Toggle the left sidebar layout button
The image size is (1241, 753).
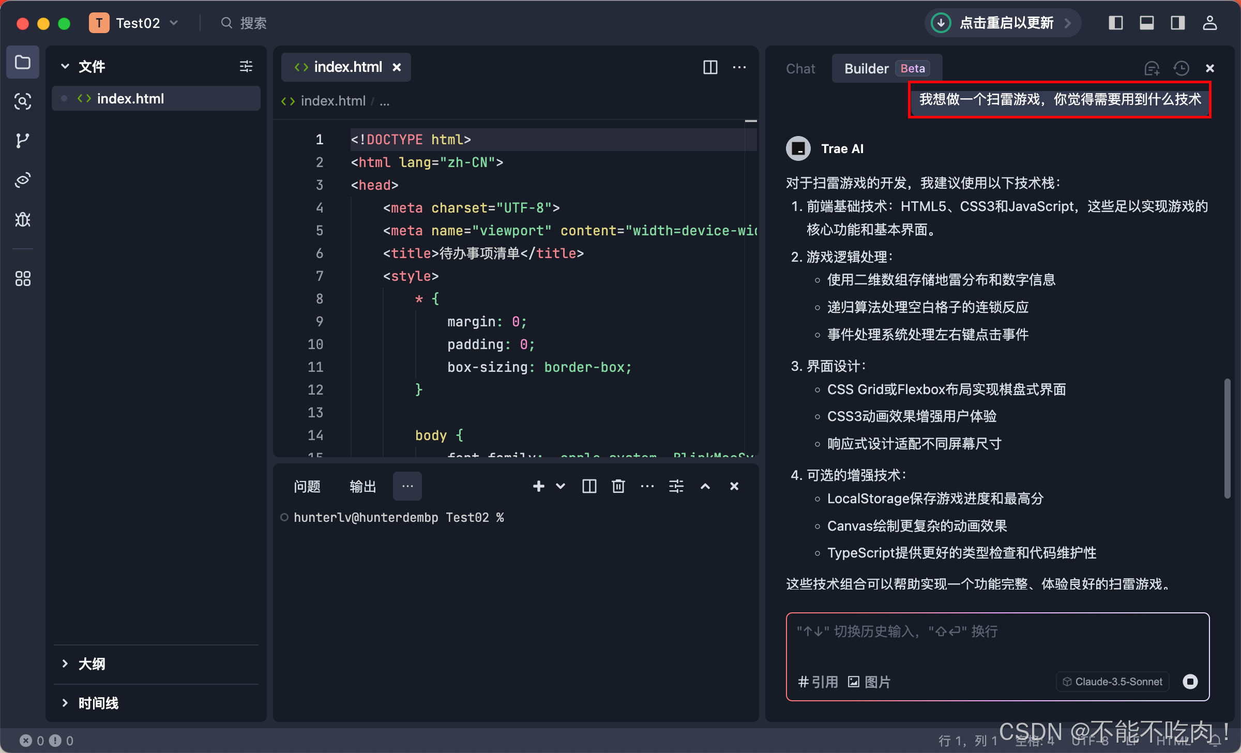pyautogui.click(x=1115, y=23)
